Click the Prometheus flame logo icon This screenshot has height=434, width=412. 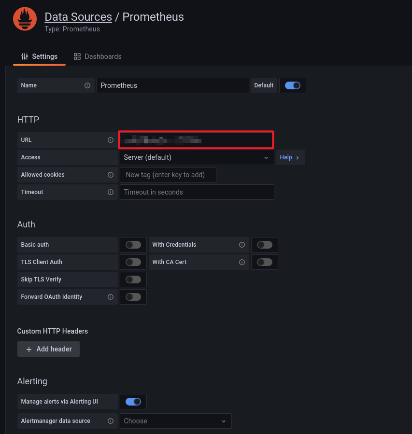coord(25,19)
